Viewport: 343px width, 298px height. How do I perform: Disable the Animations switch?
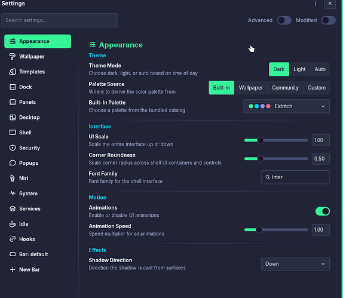[x=323, y=211]
